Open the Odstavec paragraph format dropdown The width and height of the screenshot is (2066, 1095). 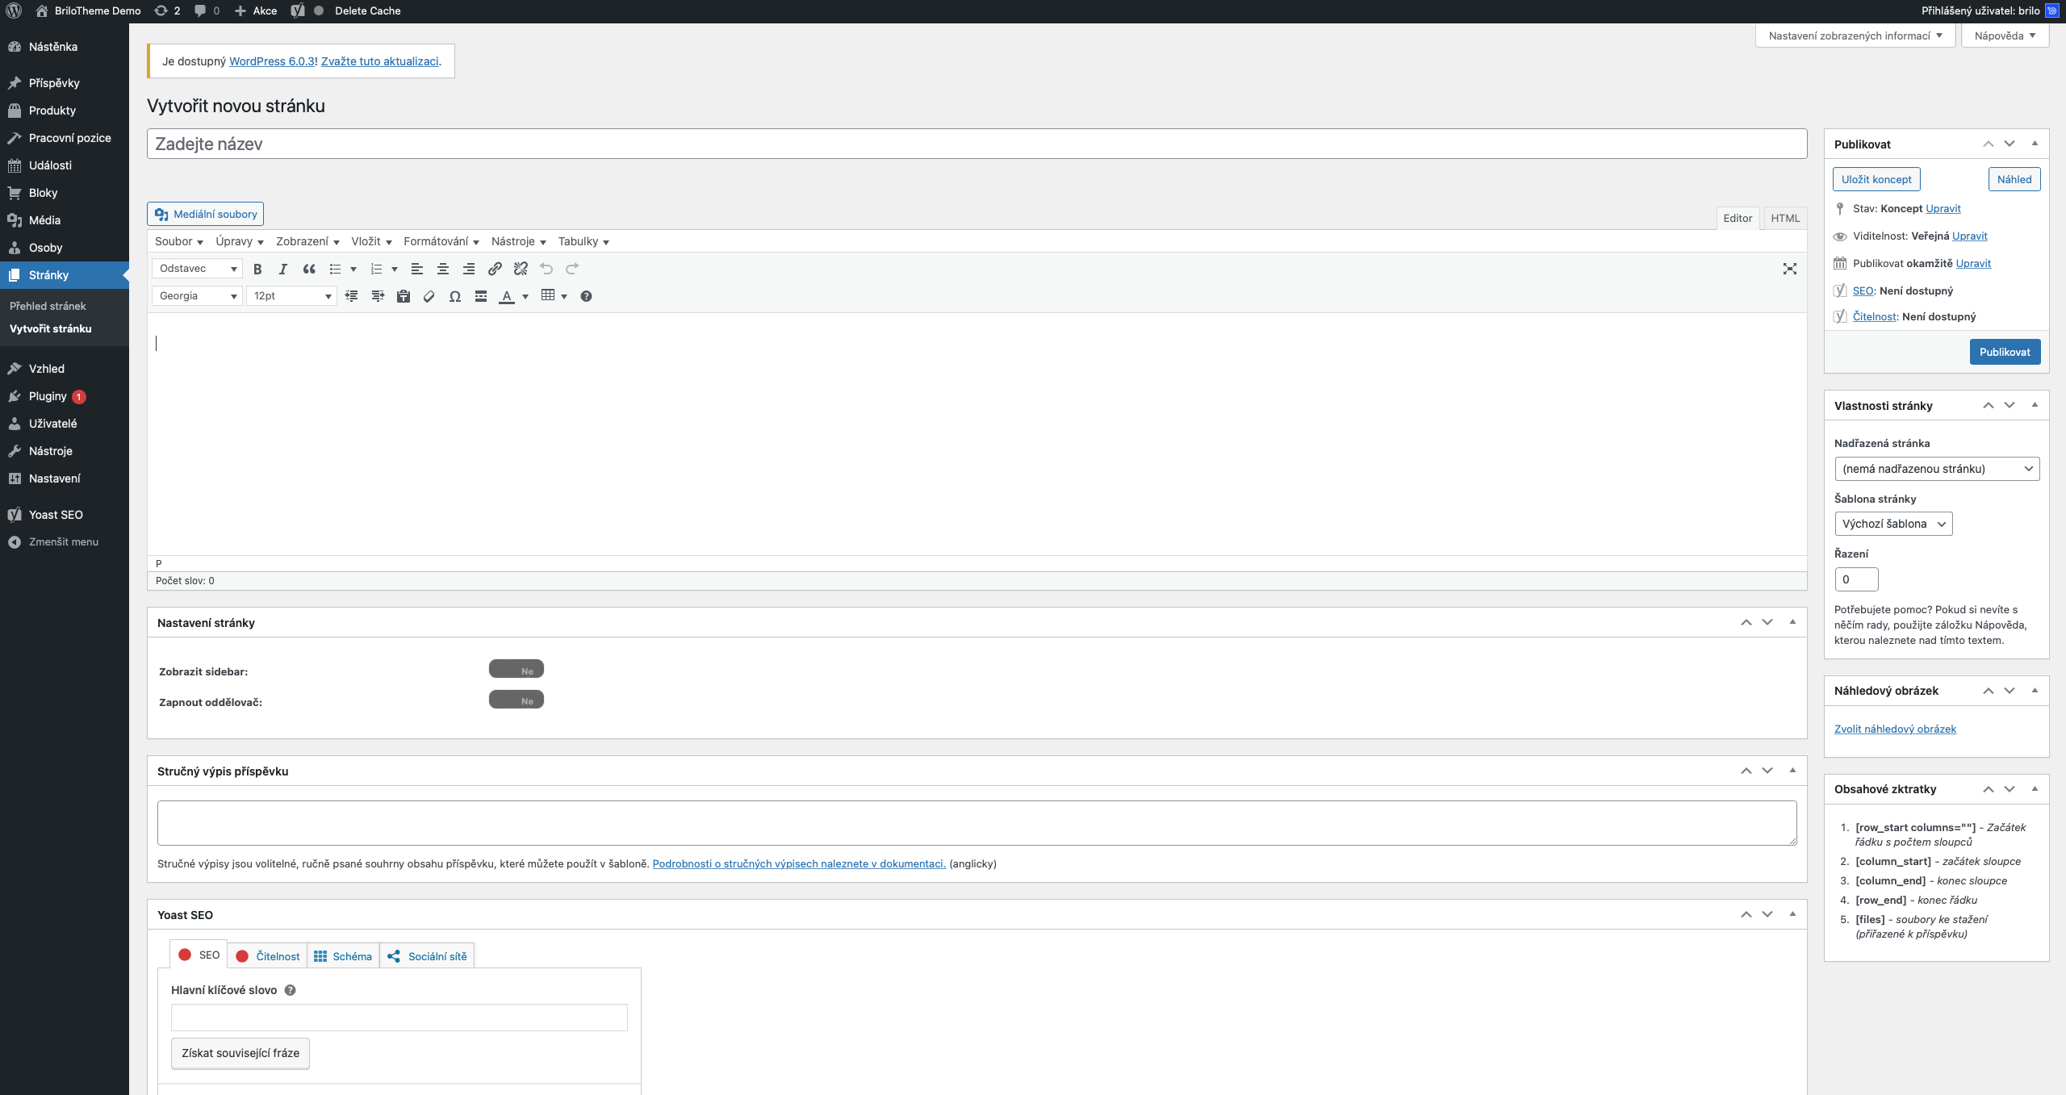197,269
